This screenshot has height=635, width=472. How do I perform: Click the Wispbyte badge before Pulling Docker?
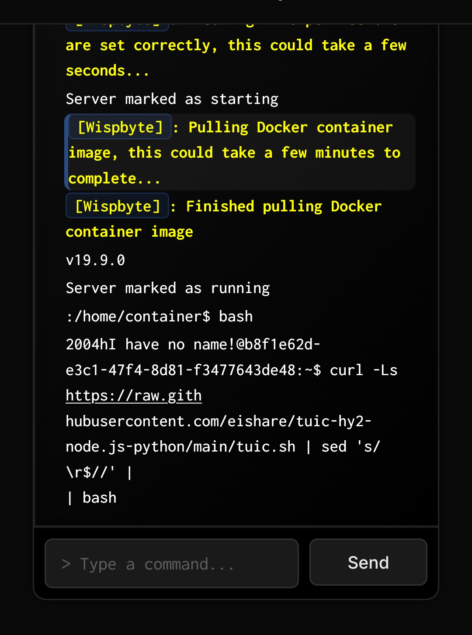point(120,127)
